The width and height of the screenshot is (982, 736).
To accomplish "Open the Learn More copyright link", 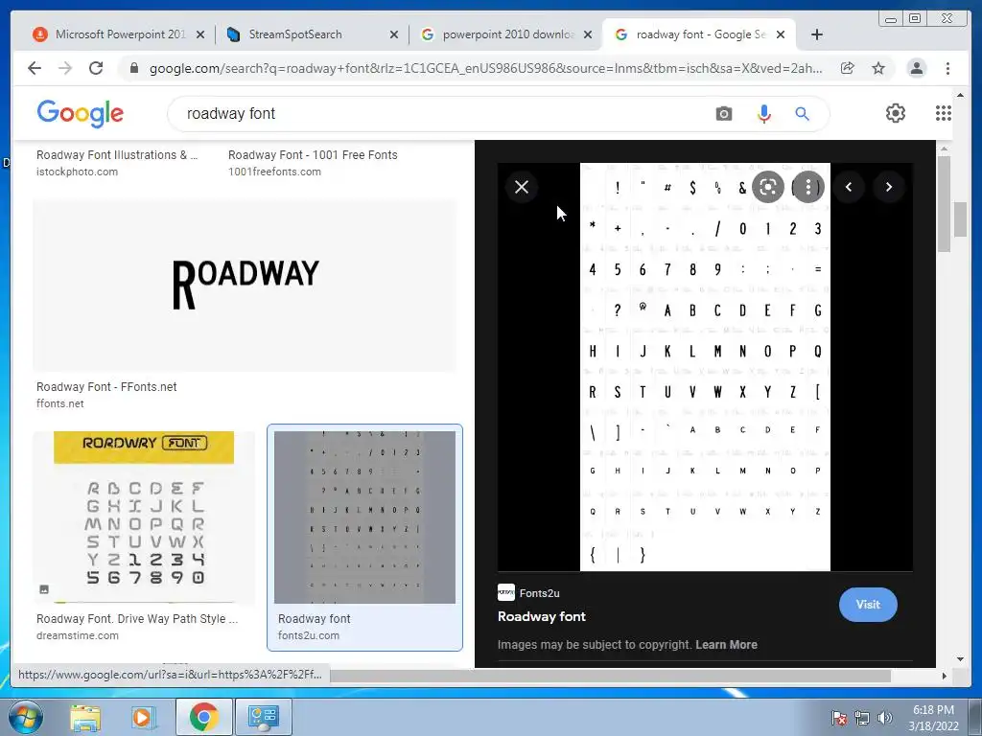I will 726,645.
